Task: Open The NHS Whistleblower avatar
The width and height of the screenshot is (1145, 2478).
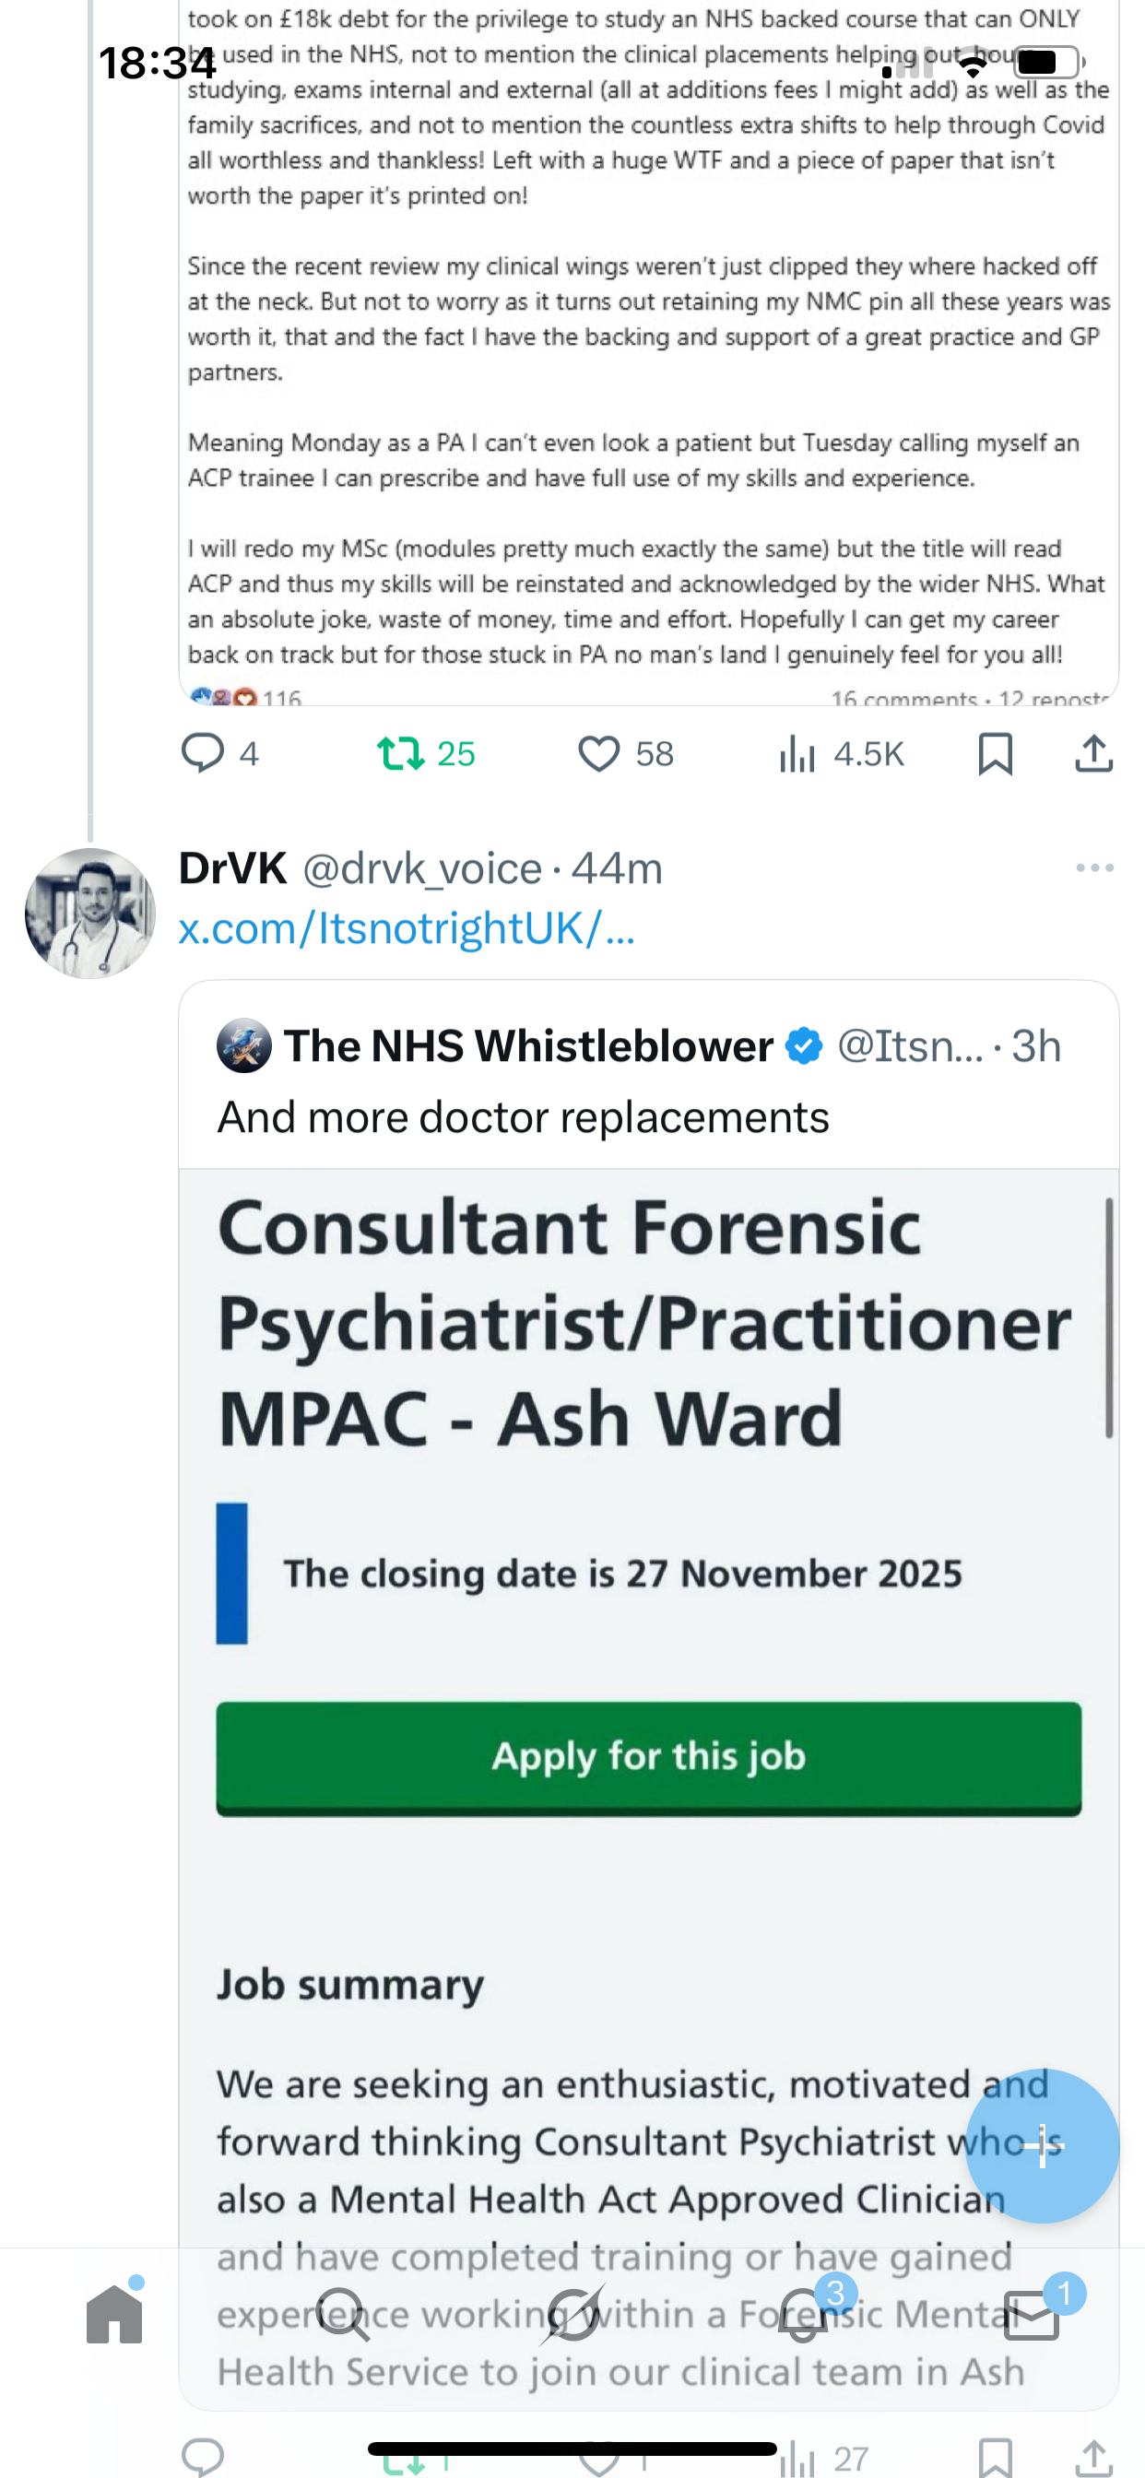Action: 243,1045
